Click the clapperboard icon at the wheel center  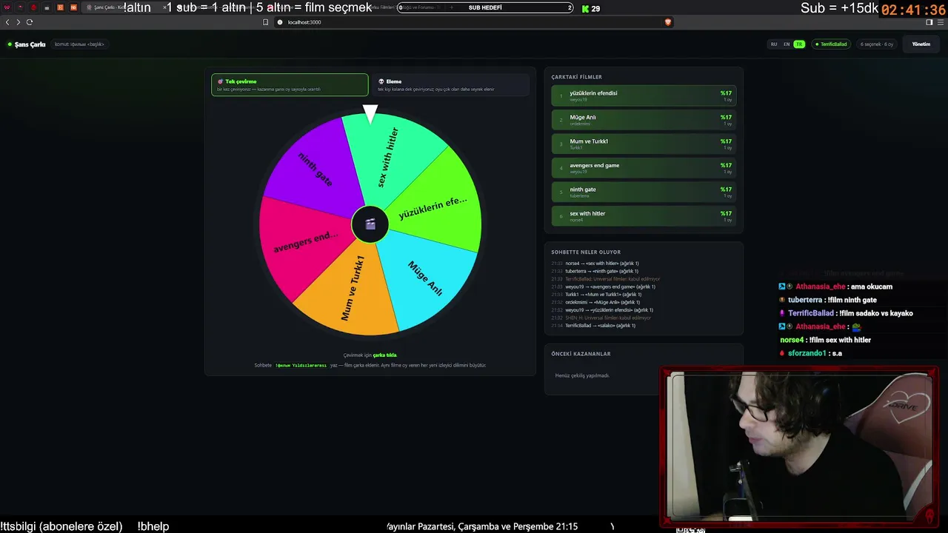point(370,224)
